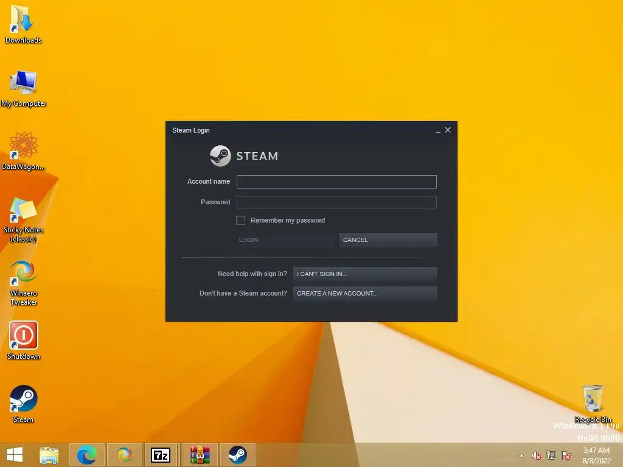
Task: Select the Winaero Tweaker desktop shortcut
Action: tap(24, 283)
